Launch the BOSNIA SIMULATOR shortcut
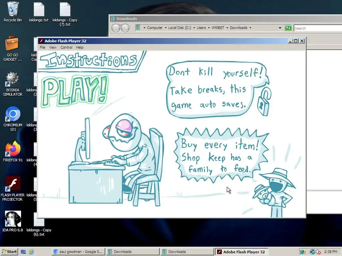Viewport: 342px width, 256px height. 13,84
